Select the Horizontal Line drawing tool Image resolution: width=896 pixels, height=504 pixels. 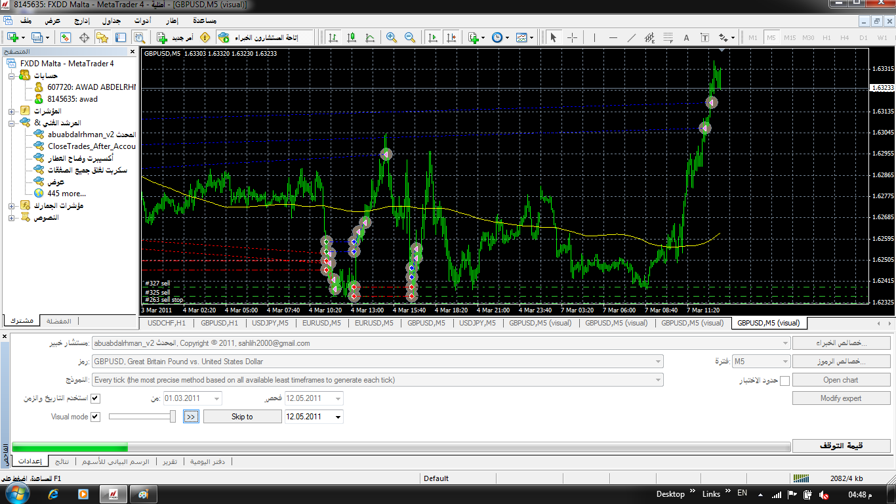point(613,37)
